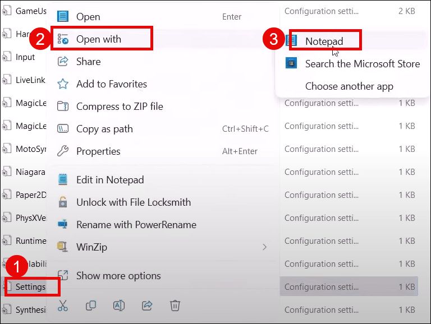Screen dimensions: 431x324
Task: Choose Notepad from the Open with submenu
Action: [x=324, y=41]
